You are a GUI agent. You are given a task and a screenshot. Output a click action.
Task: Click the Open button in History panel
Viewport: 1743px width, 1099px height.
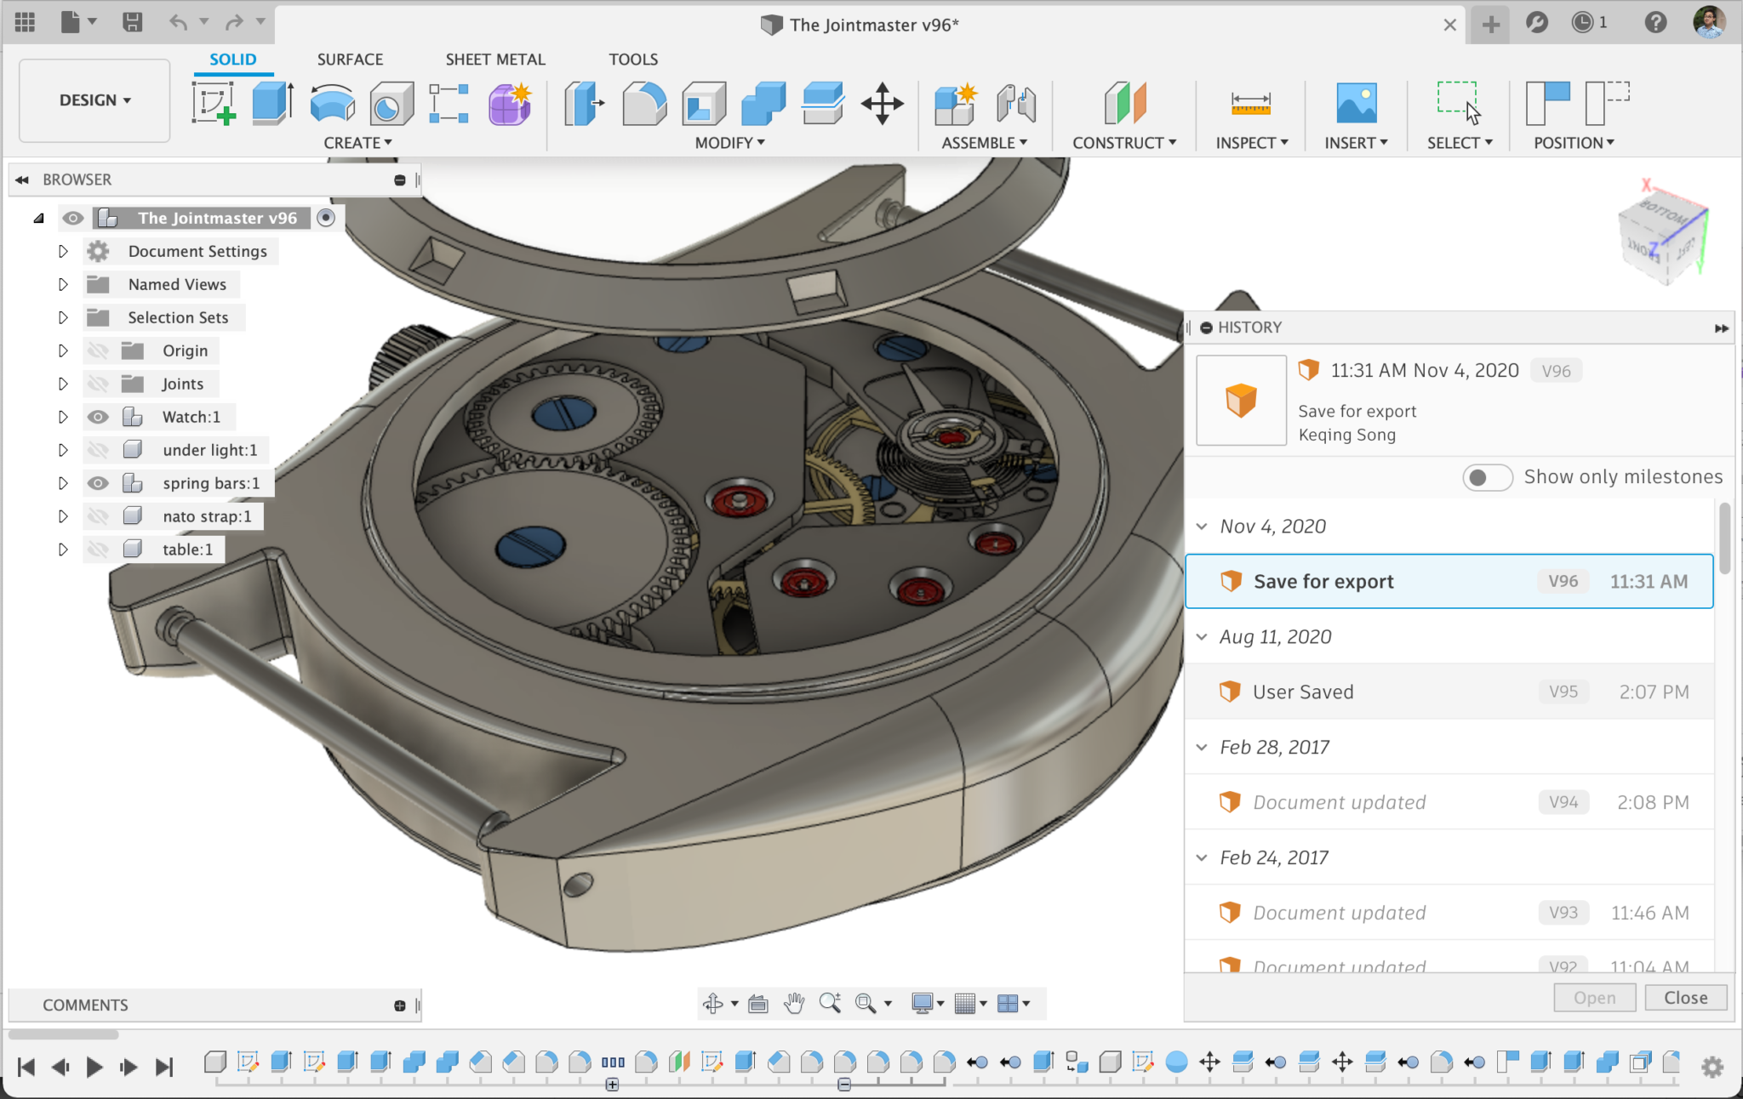(1594, 997)
